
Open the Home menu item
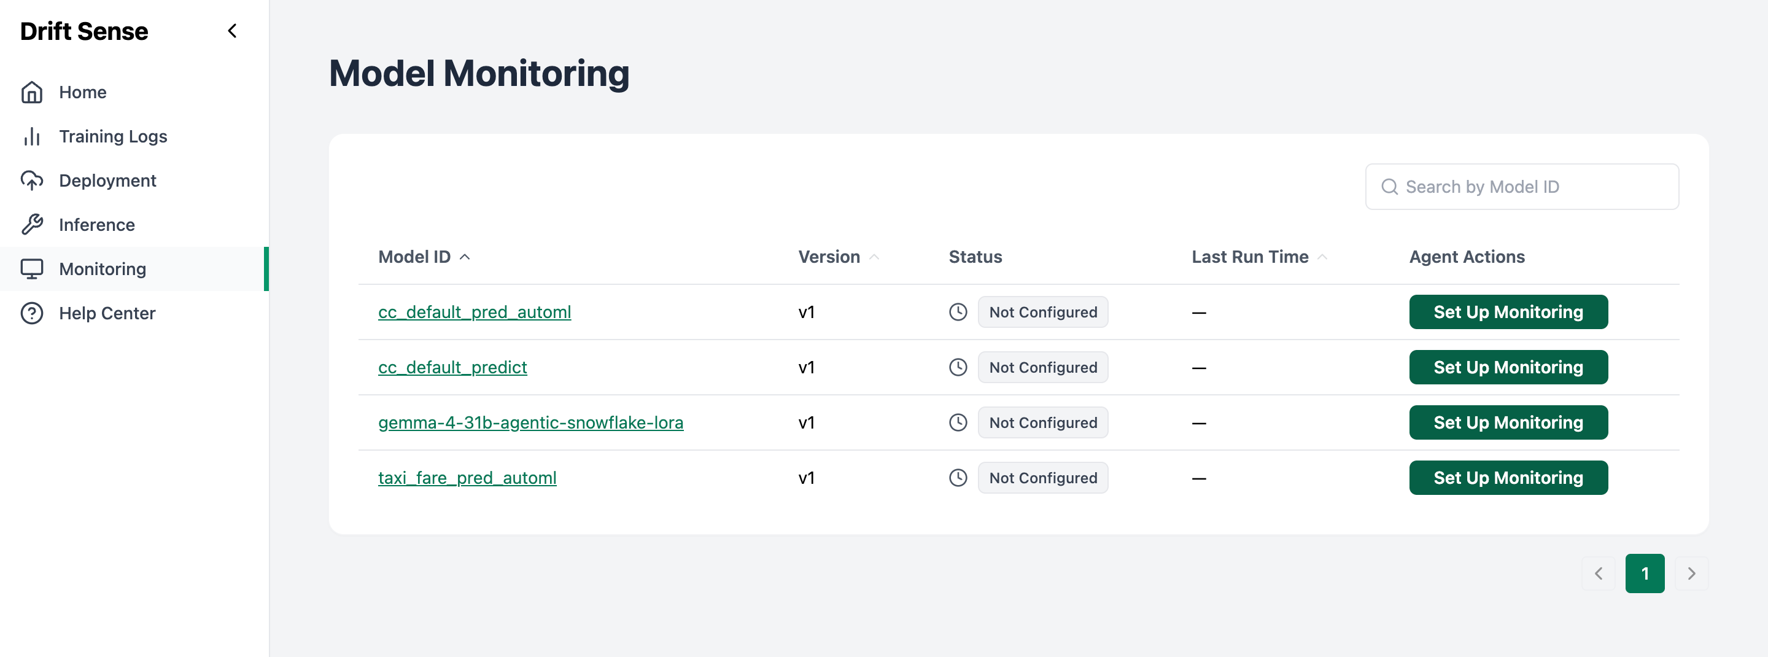click(134, 92)
